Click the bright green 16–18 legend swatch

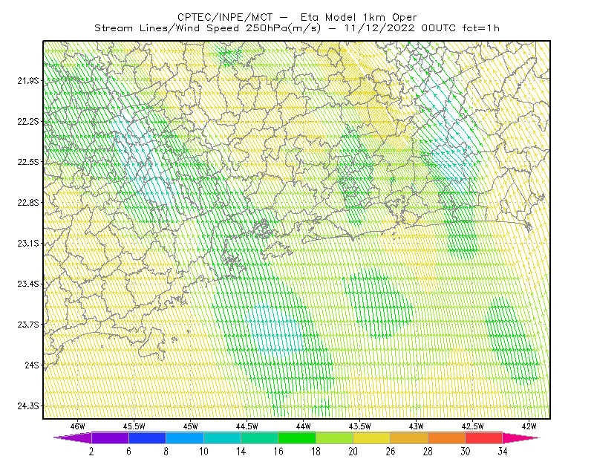pyautogui.click(x=297, y=437)
